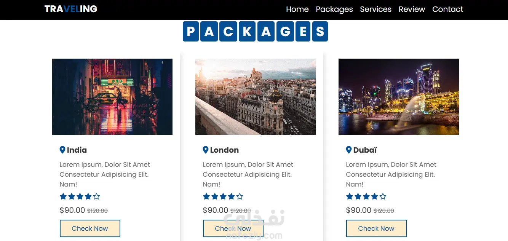Screen dimensions: 508x241
Task: Open the Contact navigation link
Action: tap(447, 10)
